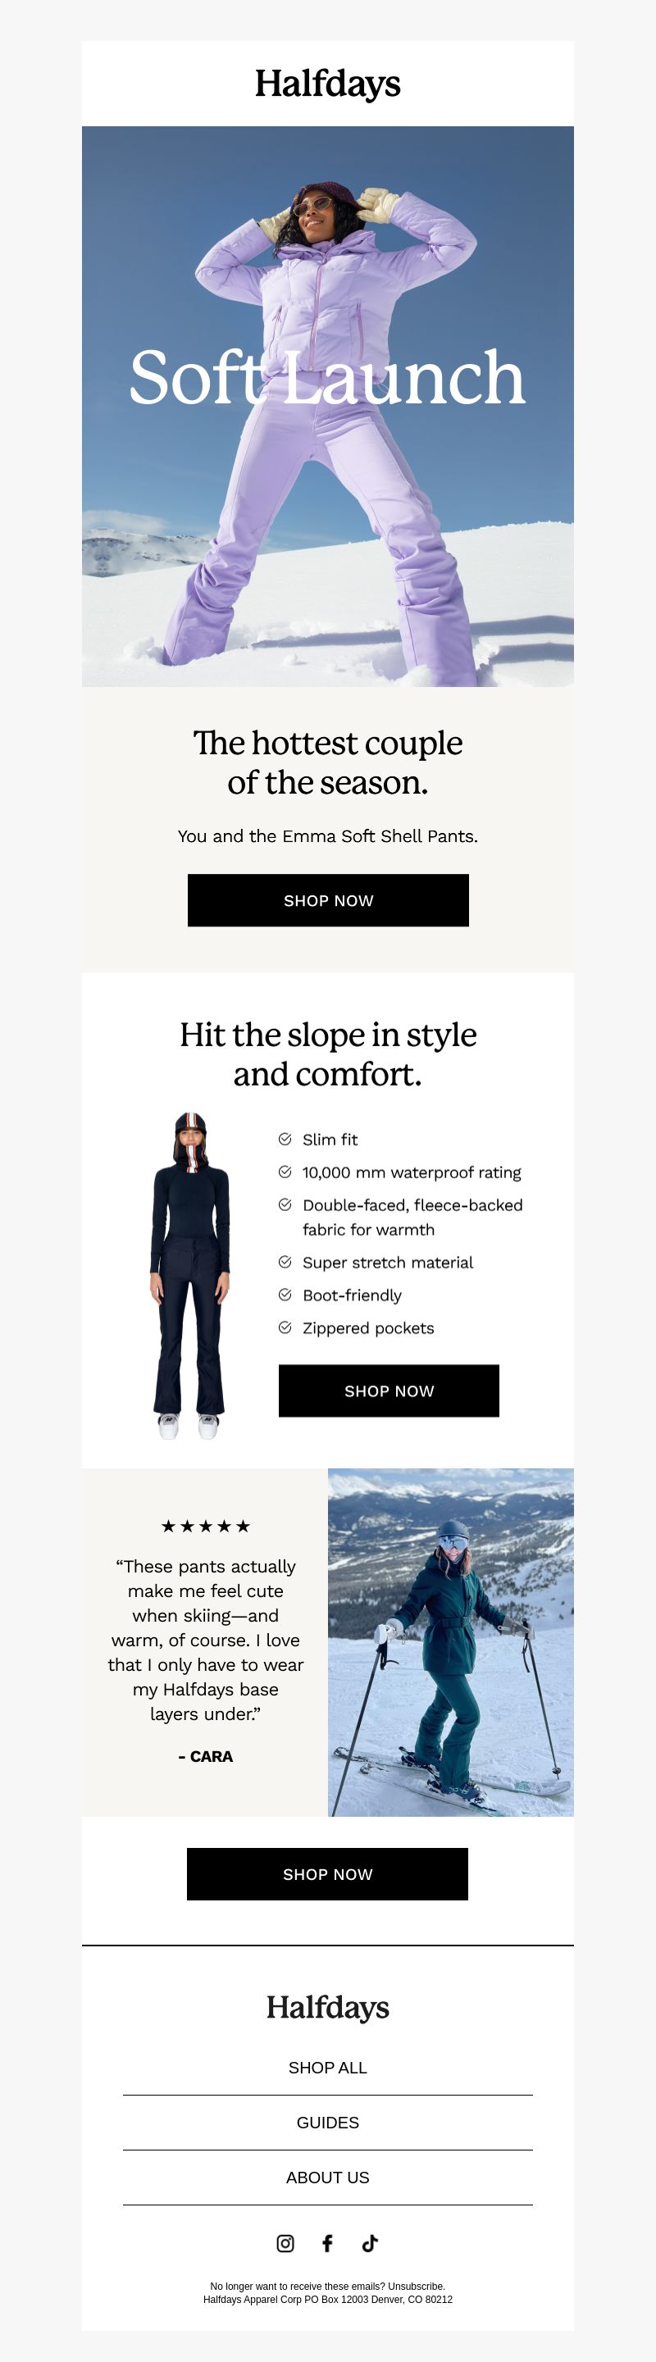Click Shop Now below Cara's review
The width and height of the screenshot is (656, 2362).
click(327, 1874)
